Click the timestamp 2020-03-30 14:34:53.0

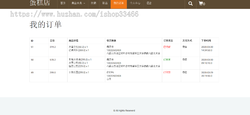click(207, 49)
